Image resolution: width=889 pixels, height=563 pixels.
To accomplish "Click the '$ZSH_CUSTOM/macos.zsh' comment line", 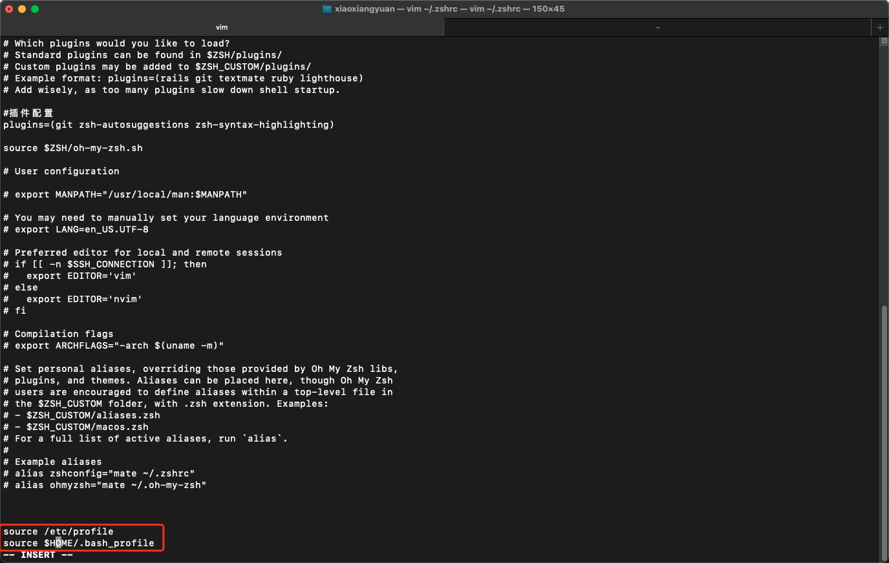I will click(76, 427).
